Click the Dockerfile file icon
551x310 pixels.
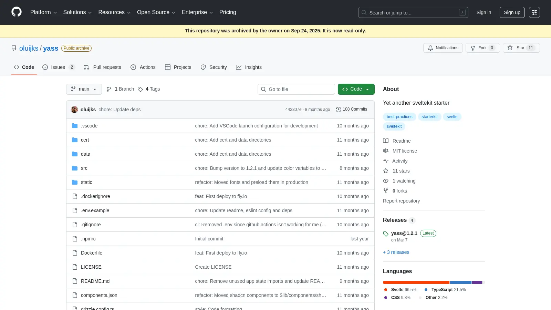click(x=75, y=253)
